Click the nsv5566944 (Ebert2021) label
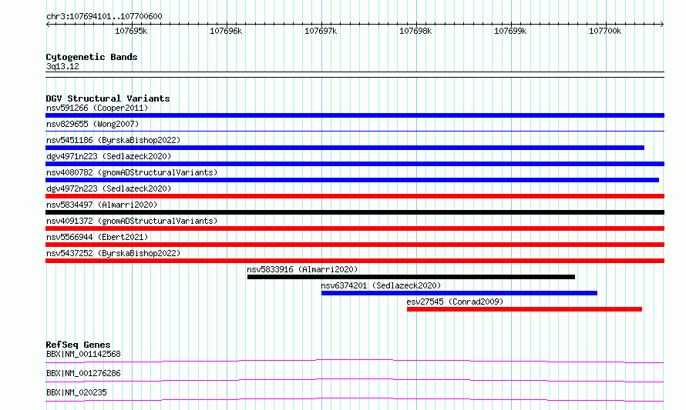The width and height of the screenshot is (686, 410). coord(97,237)
